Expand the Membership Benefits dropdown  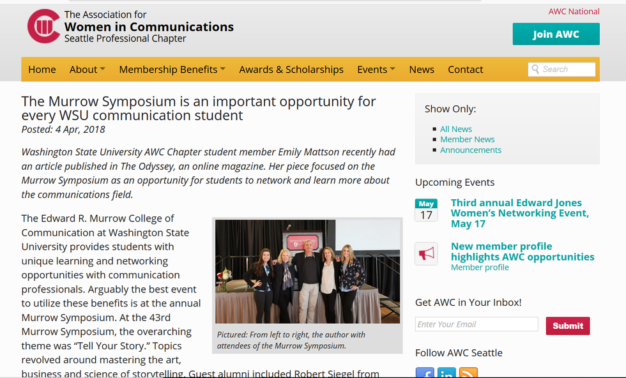172,70
